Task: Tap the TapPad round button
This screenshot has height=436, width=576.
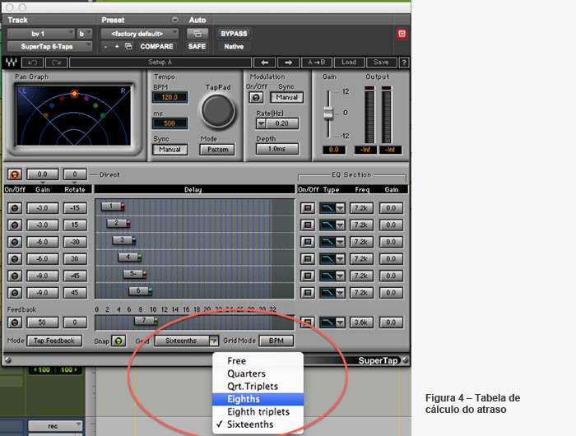Action: click(x=218, y=110)
